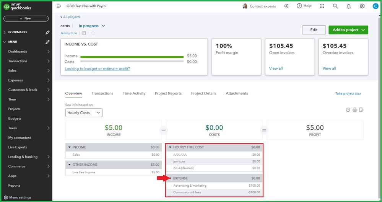382x202 pixels.
Task: Open the Jammy Cute customer link
Action: (68, 33)
